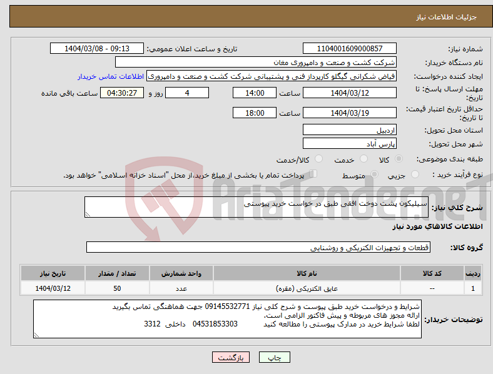The height and width of the screenshot is (374, 493).
Task: Click the phone number 09145532771 in notes
Action: pos(227,306)
